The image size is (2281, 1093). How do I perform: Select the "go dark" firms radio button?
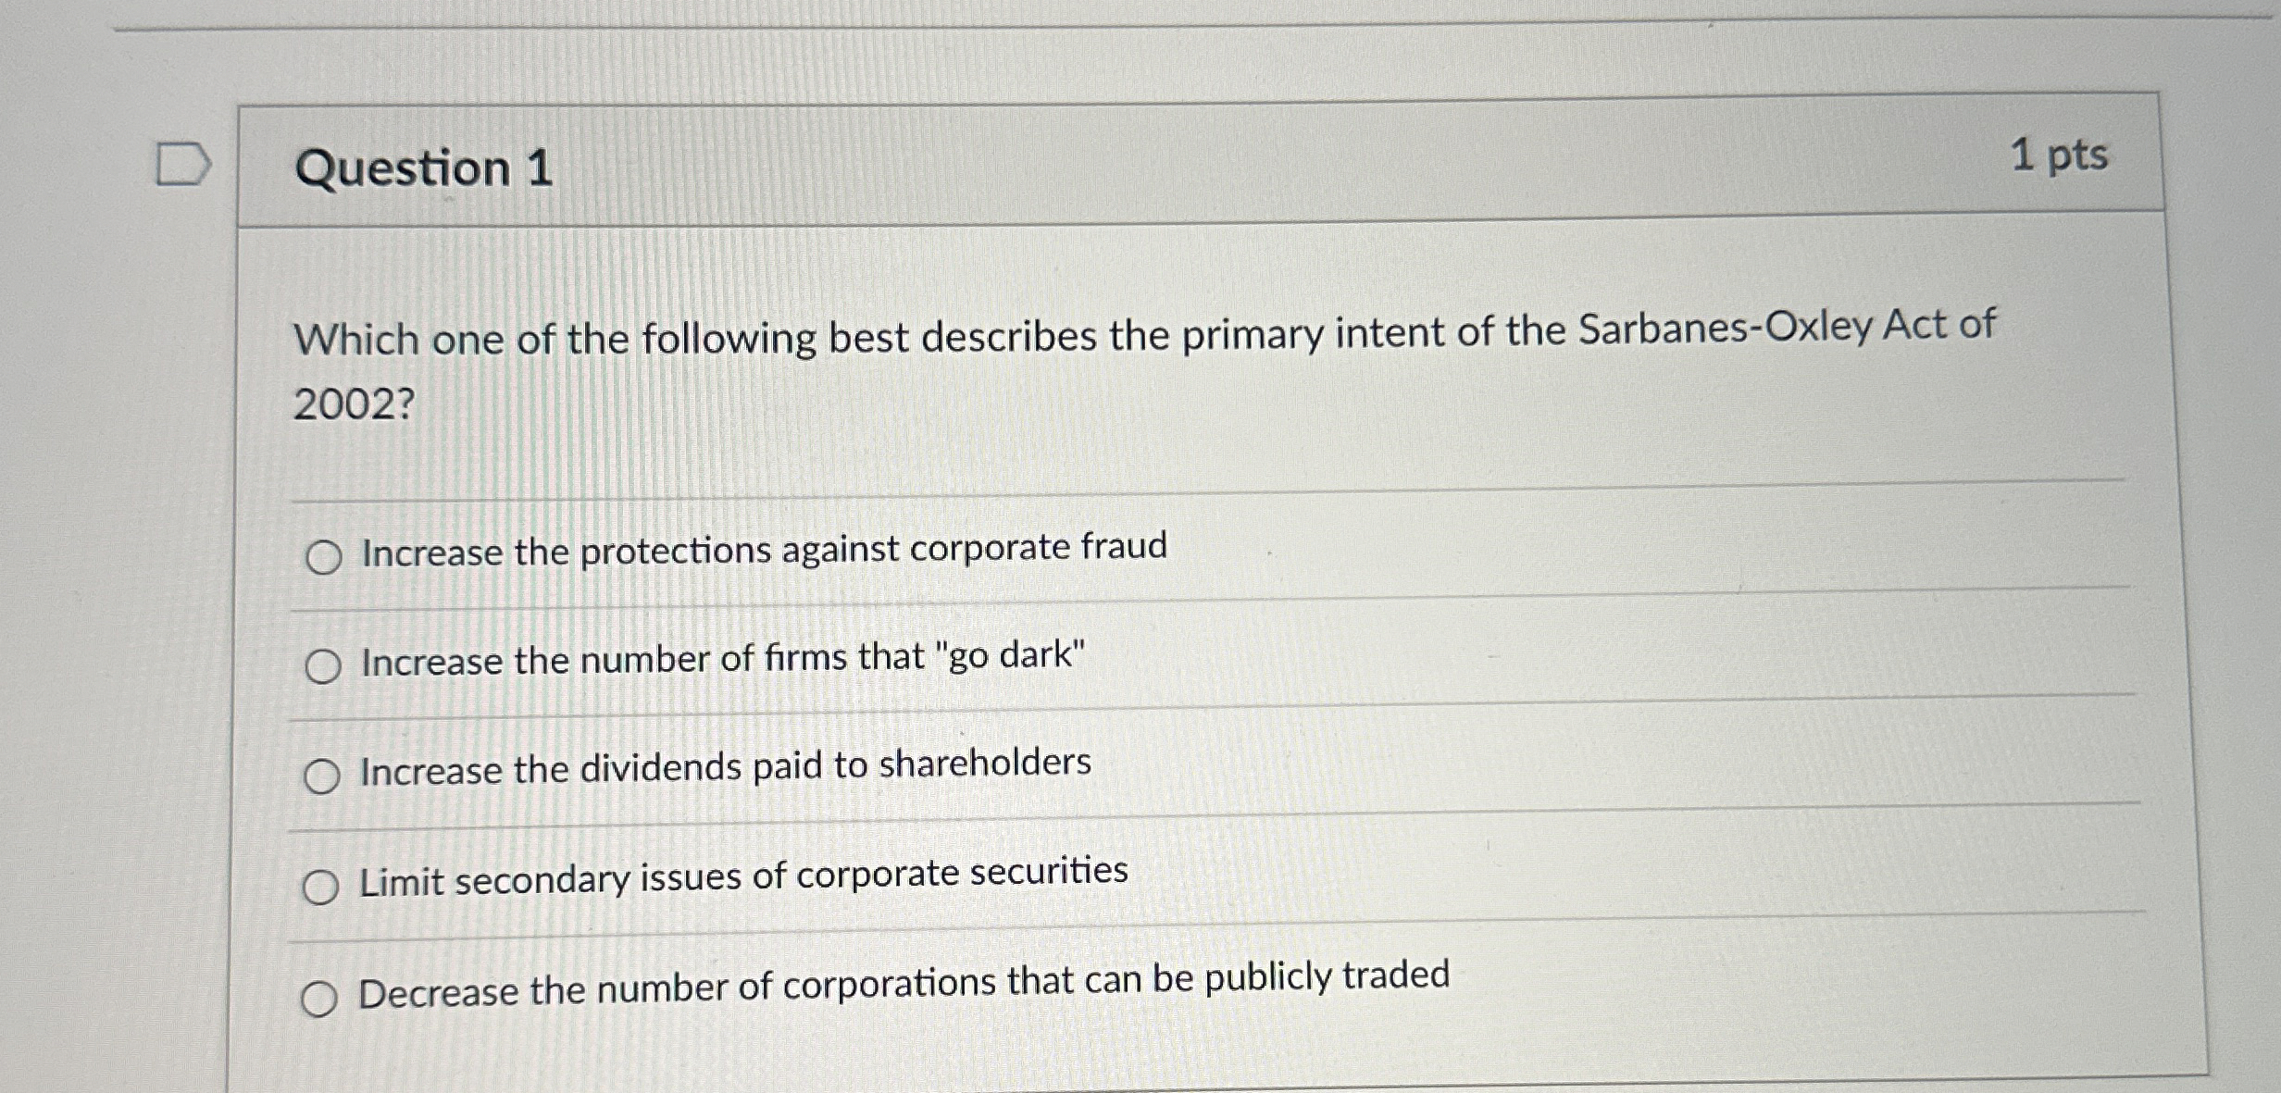[322, 665]
